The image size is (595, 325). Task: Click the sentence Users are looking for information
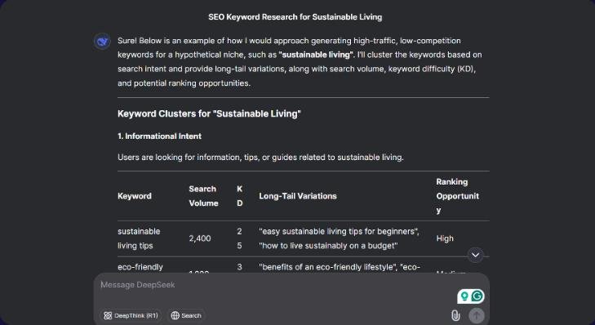[260, 157]
